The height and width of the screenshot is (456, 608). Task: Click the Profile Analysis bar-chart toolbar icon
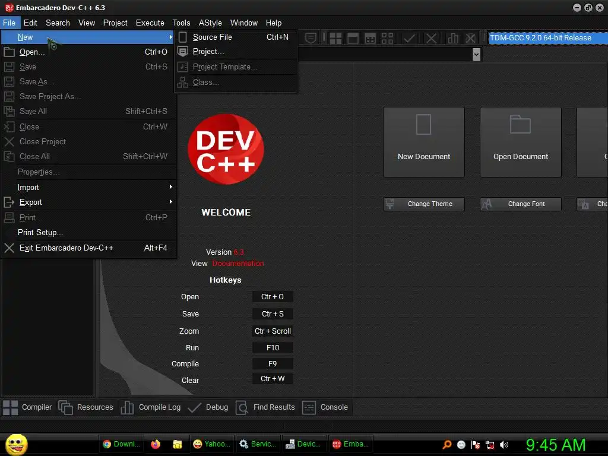pyautogui.click(x=453, y=38)
